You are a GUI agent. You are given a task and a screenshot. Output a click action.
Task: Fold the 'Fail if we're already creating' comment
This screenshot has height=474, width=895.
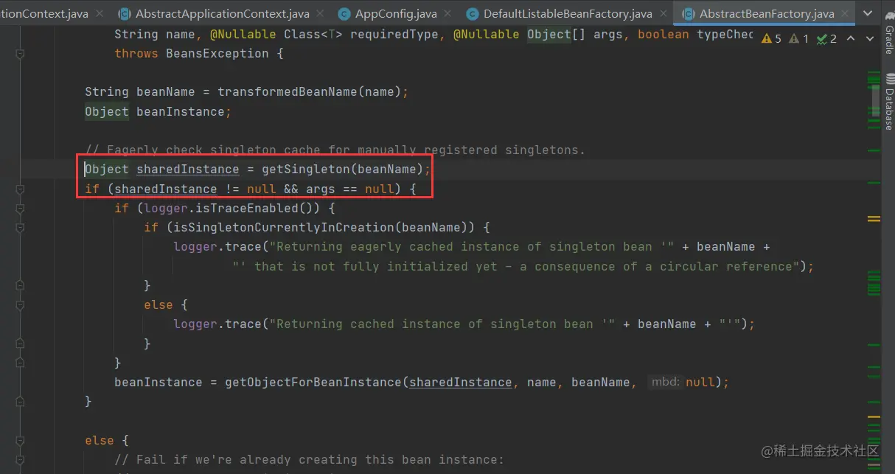20,460
